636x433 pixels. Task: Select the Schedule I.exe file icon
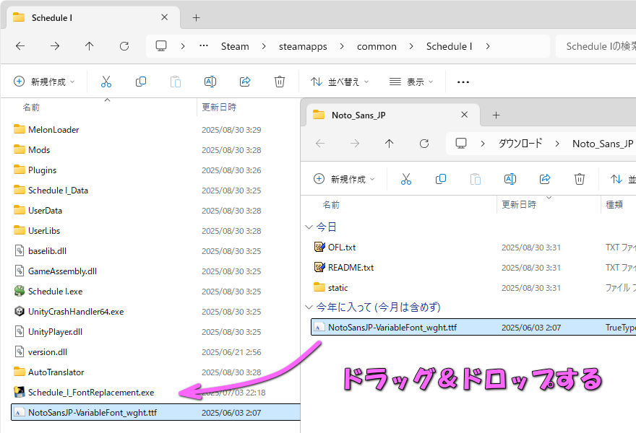click(19, 292)
